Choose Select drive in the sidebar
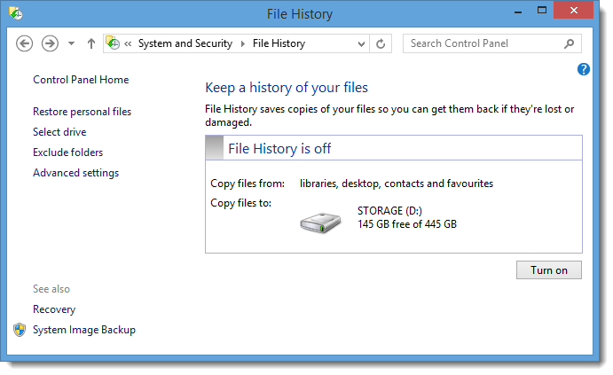613x375 pixels. [x=59, y=132]
